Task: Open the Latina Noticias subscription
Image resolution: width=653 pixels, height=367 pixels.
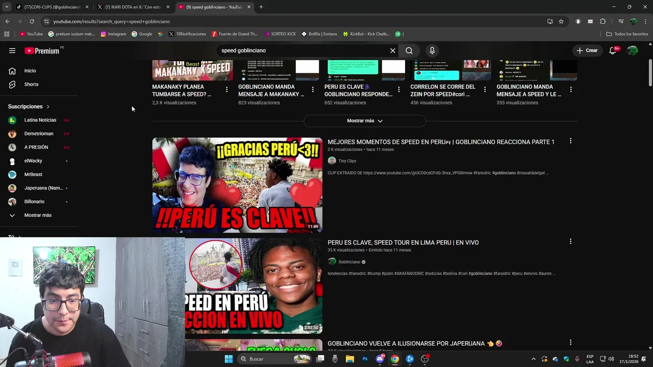Action: tap(39, 120)
